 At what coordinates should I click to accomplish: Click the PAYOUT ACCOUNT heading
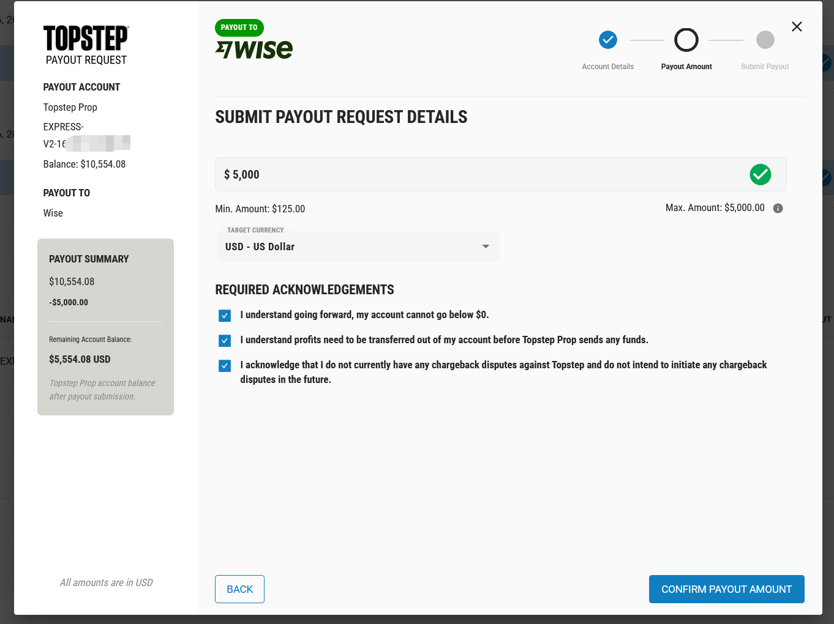(x=81, y=87)
